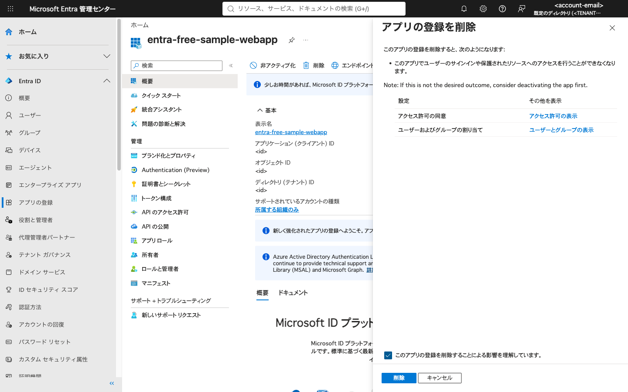Confirm with the blue 削除 button
Viewport: 628px width, 392px height.
point(399,378)
